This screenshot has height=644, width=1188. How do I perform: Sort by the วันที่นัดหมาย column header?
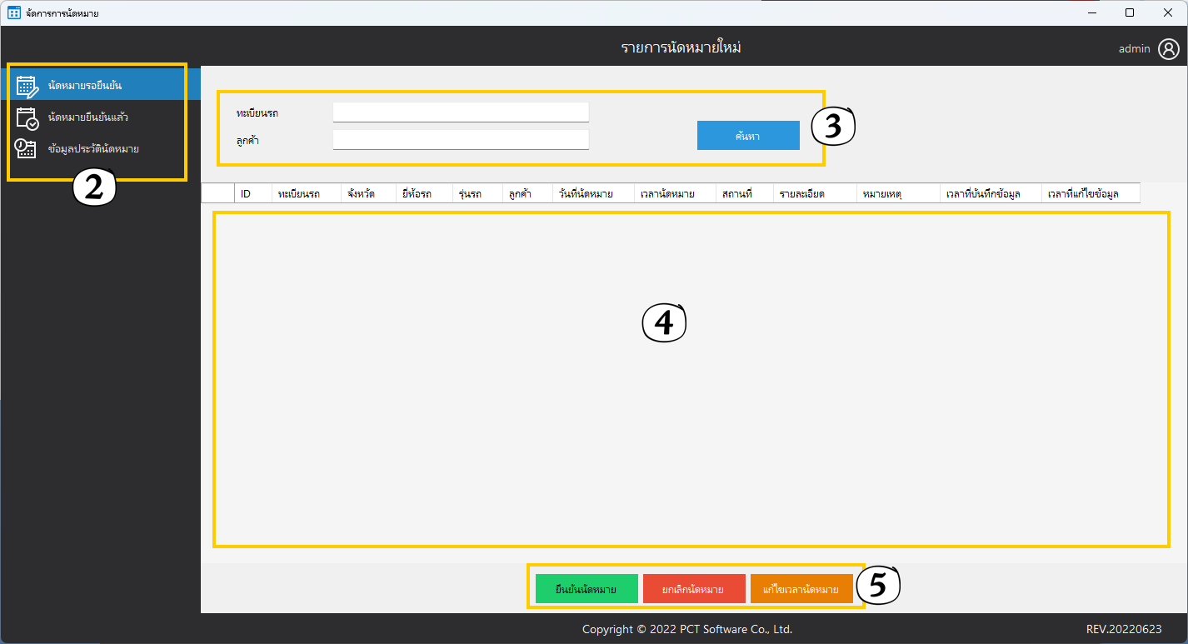(x=587, y=193)
